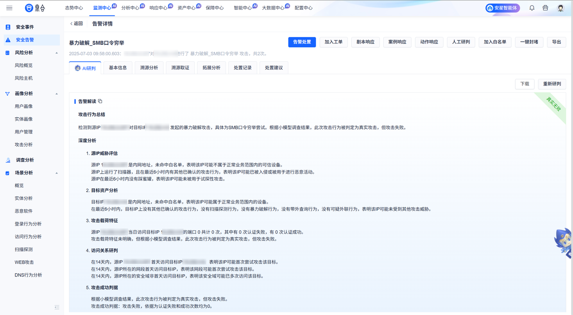Open the 调查分析 section icon
The height and width of the screenshot is (315, 573).
point(8,160)
